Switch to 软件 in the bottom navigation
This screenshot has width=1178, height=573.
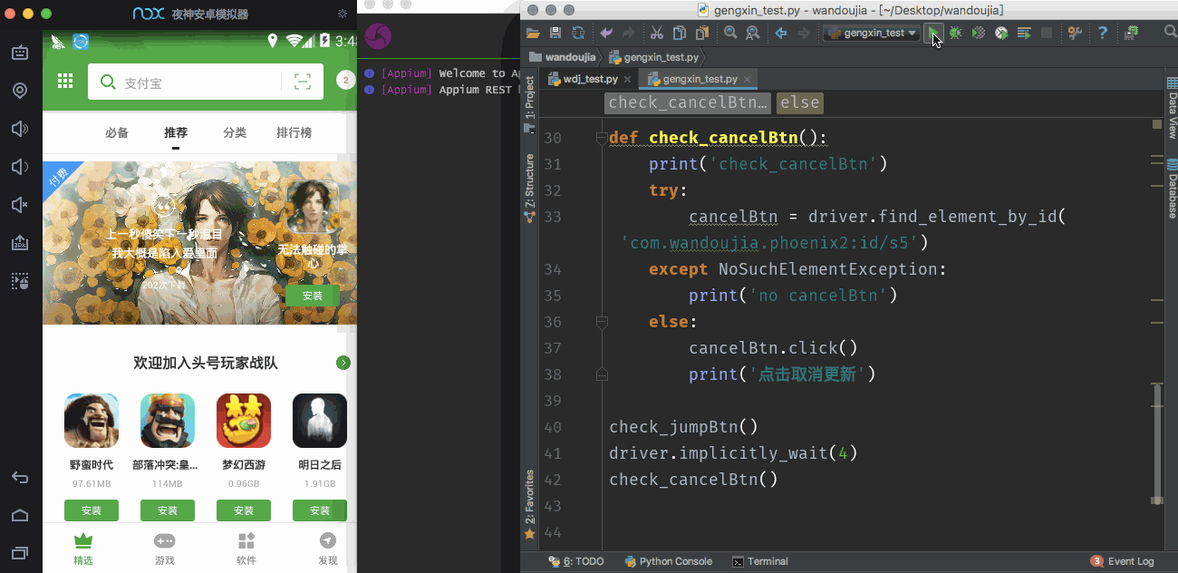pos(246,548)
